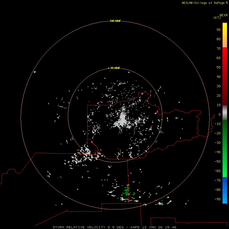
Task: Click the -30 value on velocity scale
Action: 218,143
